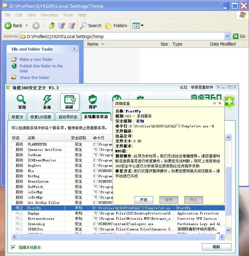The image size is (249, 256).
Task: Switch to the 修复LSP连接 tab
Action: point(41,117)
